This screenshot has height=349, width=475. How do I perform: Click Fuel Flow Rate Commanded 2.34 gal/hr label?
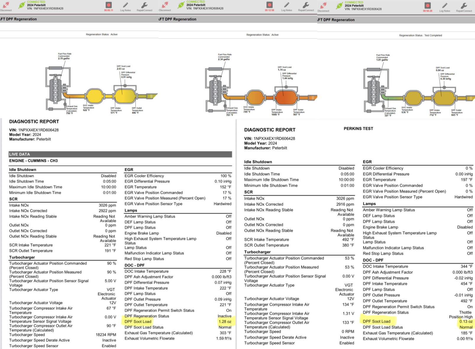225,57
